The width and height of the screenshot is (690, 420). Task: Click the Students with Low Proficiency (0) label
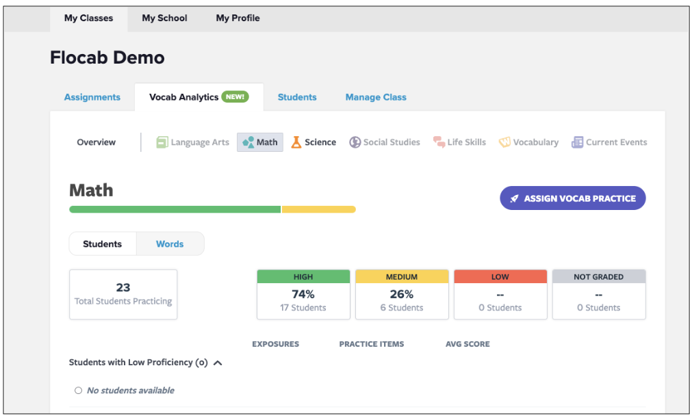[x=138, y=363]
